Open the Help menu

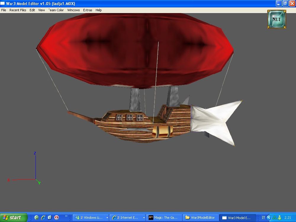click(99, 10)
